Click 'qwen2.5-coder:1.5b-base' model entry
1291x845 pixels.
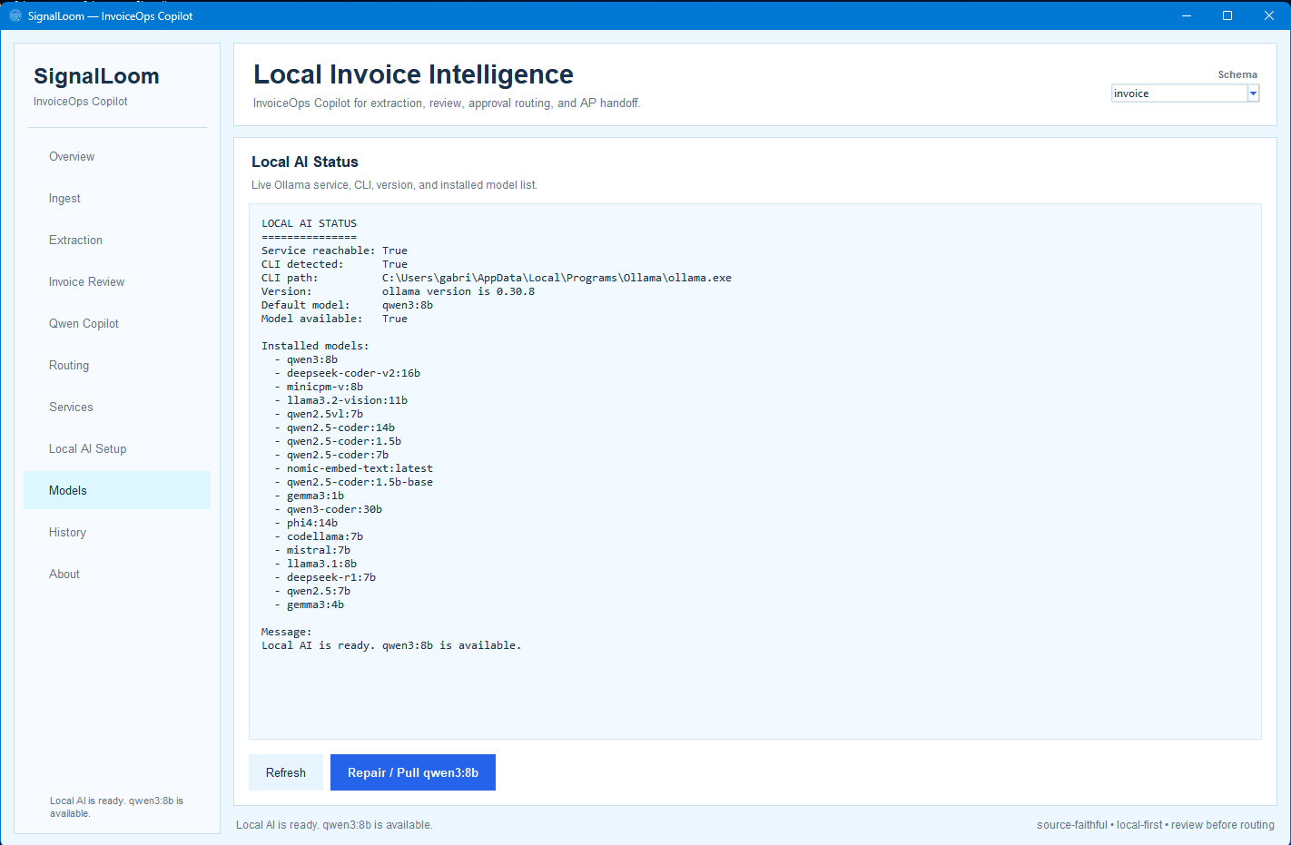click(360, 482)
